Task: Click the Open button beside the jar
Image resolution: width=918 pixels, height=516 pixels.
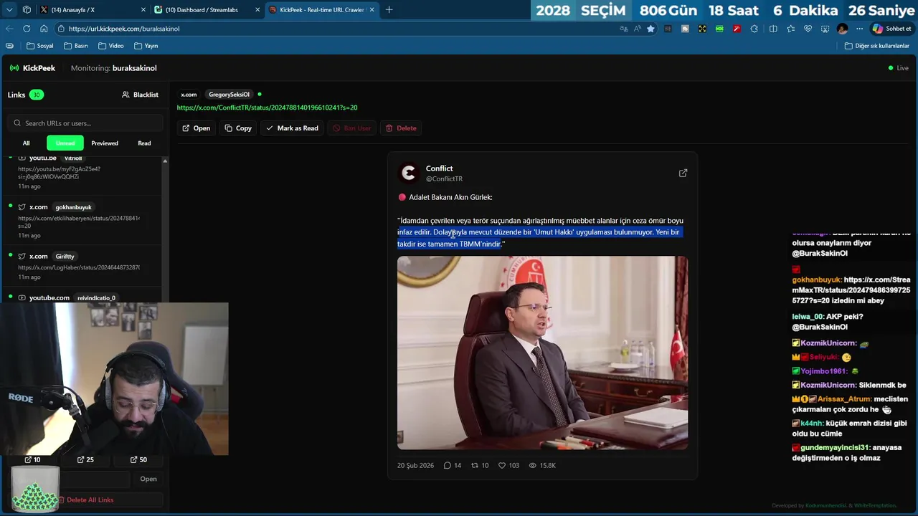Action: click(x=148, y=479)
